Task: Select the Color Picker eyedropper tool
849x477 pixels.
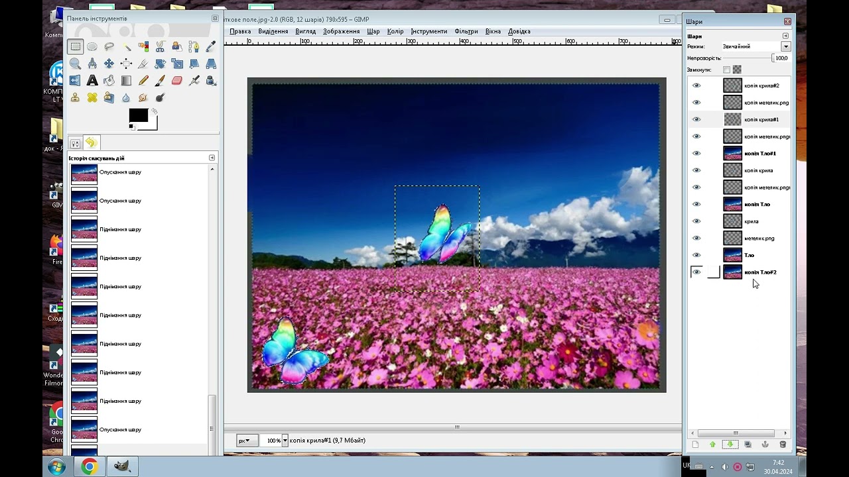Action: click(211, 46)
